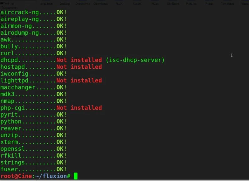
Task: Click the root@Cine ~/fluxion prompt
Action: pos(35,176)
